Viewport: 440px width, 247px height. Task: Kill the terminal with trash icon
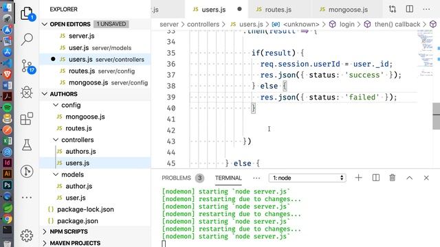393,178
